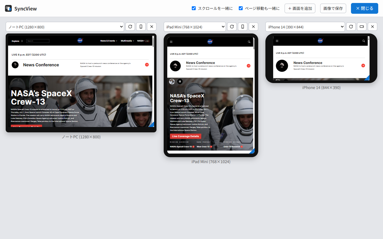The height and width of the screenshot is (239, 383).
Task: Click the SyncView app logo
Action: (x=8, y=8)
